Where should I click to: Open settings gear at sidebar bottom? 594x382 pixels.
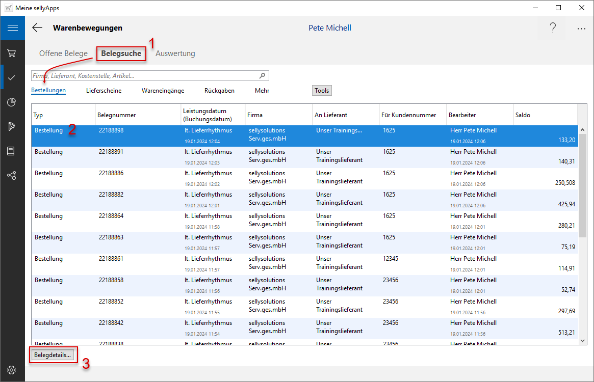pyautogui.click(x=12, y=370)
